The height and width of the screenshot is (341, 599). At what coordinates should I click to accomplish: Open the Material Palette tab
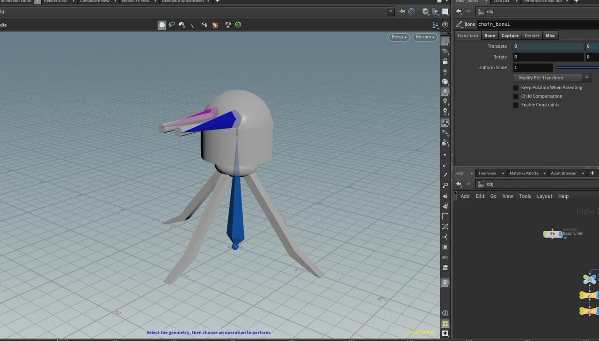(x=524, y=173)
